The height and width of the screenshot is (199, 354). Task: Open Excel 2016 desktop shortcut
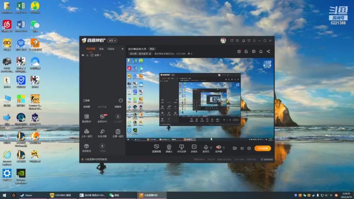pyautogui.click(x=21, y=8)
